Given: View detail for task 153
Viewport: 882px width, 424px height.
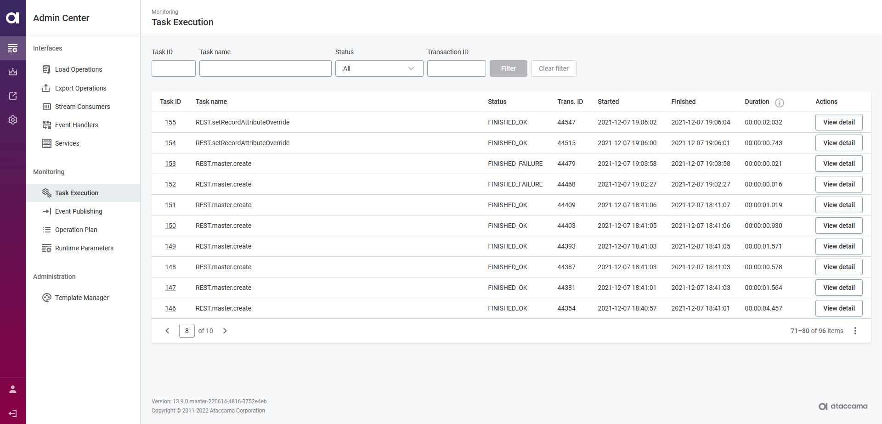Looking at the screenshot, I should 838,164.
